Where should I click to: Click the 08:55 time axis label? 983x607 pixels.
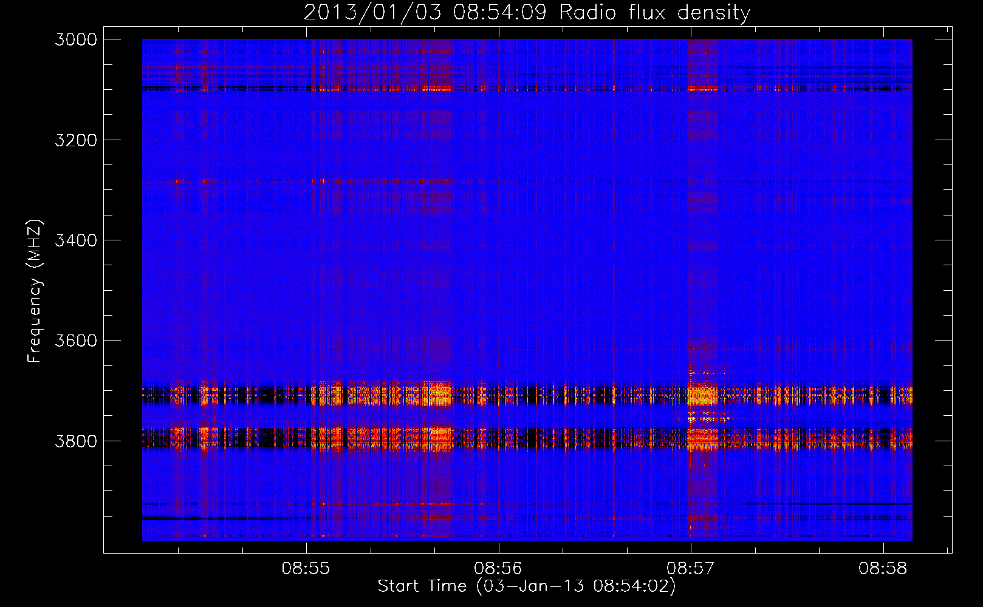pos(306,568)
